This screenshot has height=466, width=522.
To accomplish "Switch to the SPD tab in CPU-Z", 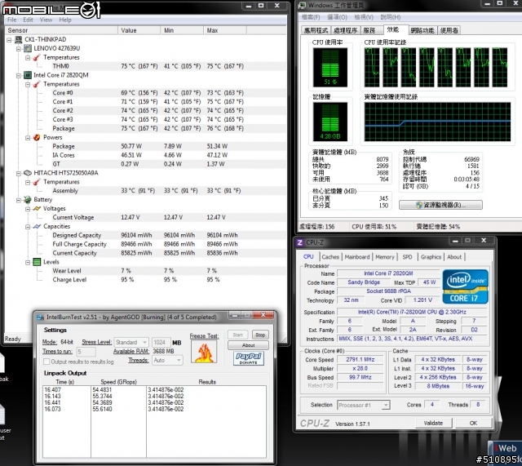I will [407, 257].
